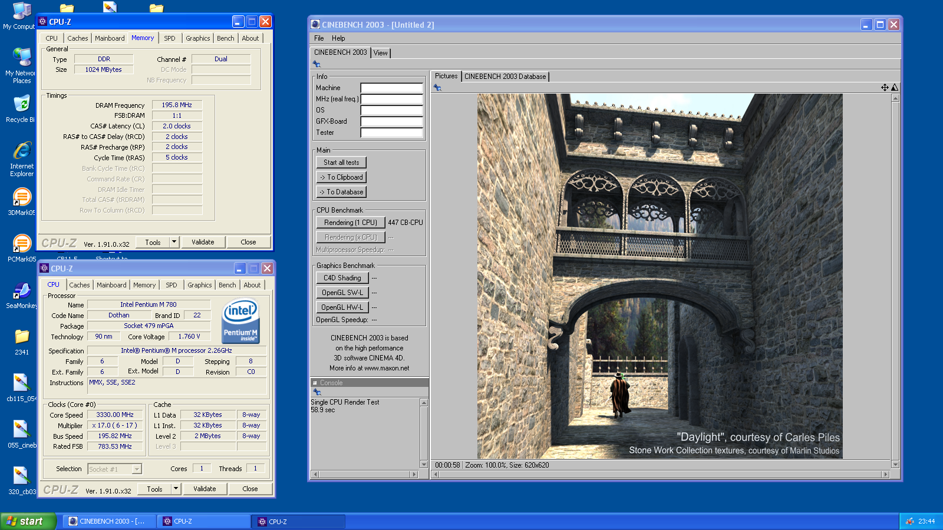Click the pin icon under Pictures tab
Screen dimensions: 943x530
(437, 88)
